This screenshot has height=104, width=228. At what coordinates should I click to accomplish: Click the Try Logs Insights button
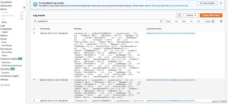click(207, 3)
